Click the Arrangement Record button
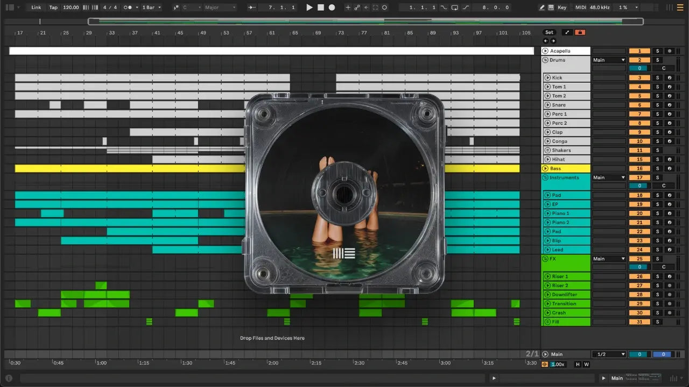689x387 pixels. pos(332,8)
